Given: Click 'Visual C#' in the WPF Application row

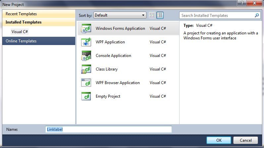Looking at the screenshot, I should tap(158, 42).
